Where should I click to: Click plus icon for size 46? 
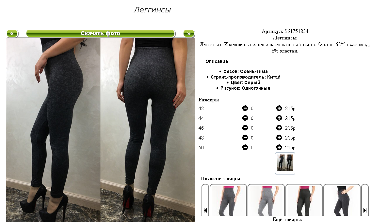pos(279,128)
